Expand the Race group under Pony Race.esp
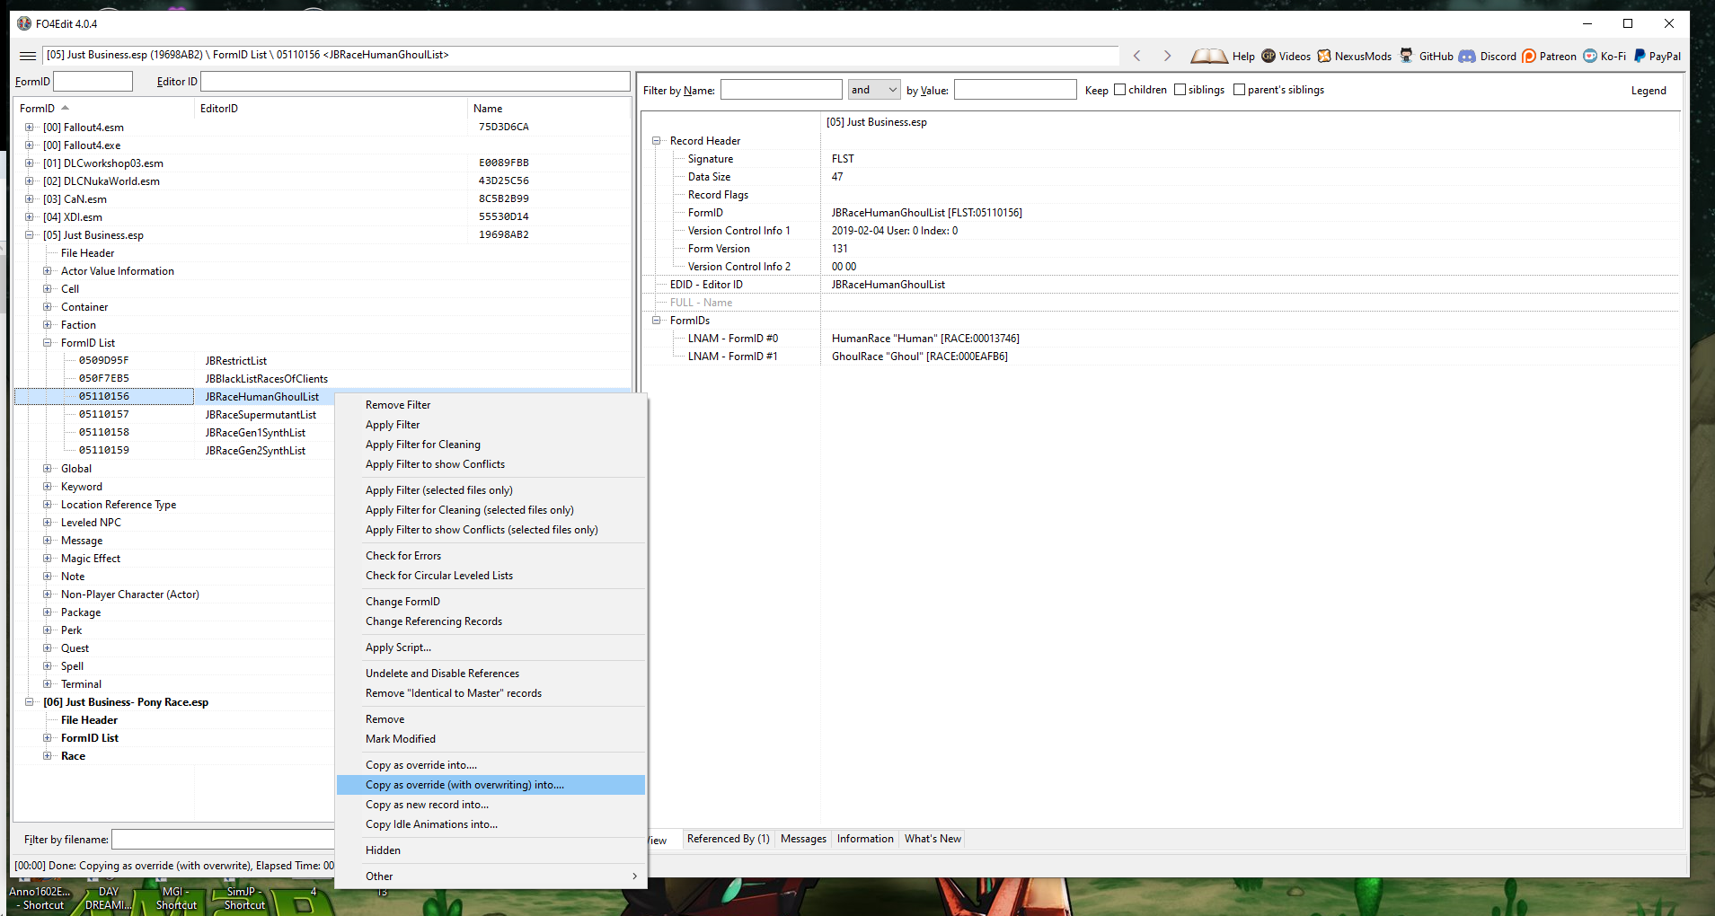This screenshot has height=916, width=1715. pyautogui.click(x=48, y=756)
